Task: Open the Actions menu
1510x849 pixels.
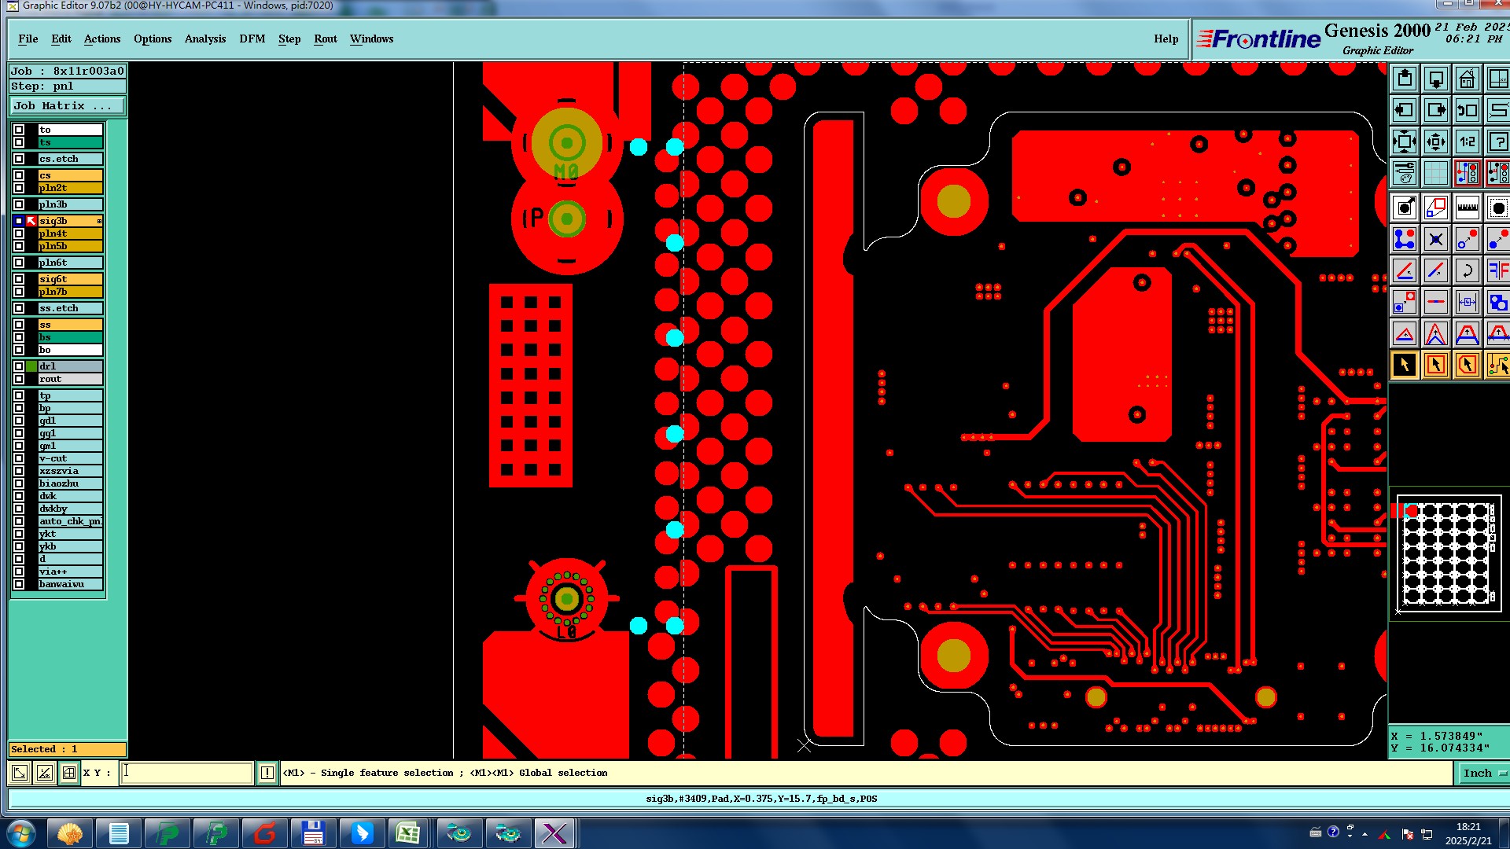Action: coord(102,39)
